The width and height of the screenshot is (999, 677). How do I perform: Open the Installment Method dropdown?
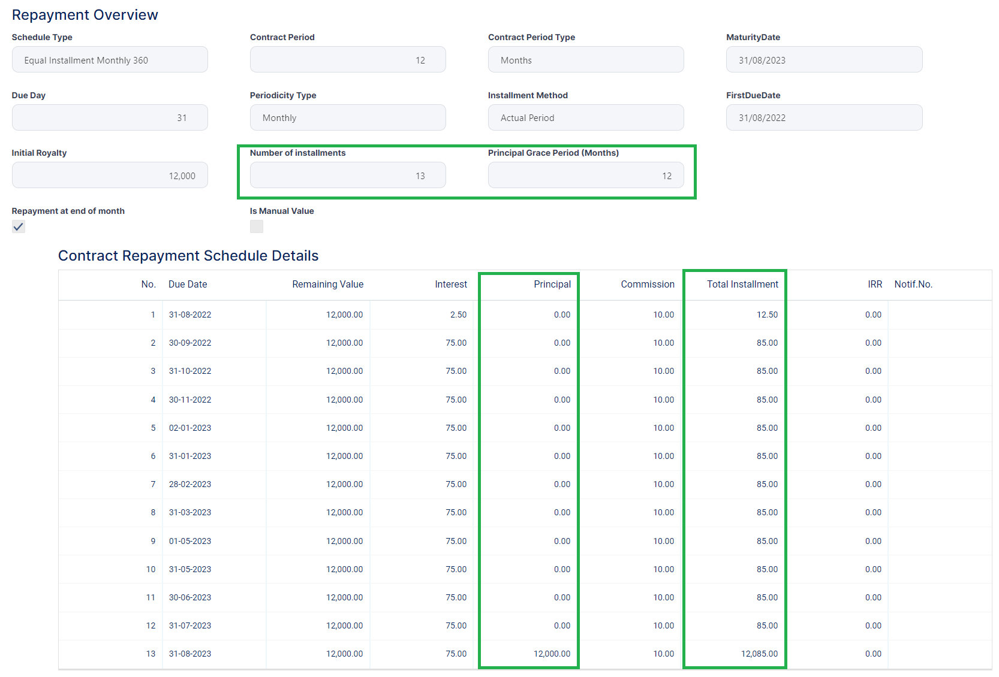(x=585, y=118)
